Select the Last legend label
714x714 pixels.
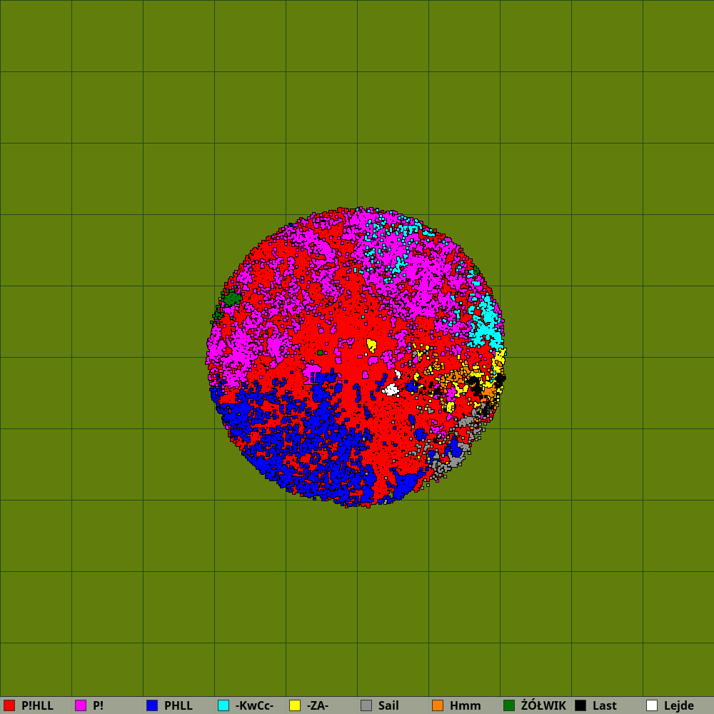605,705
